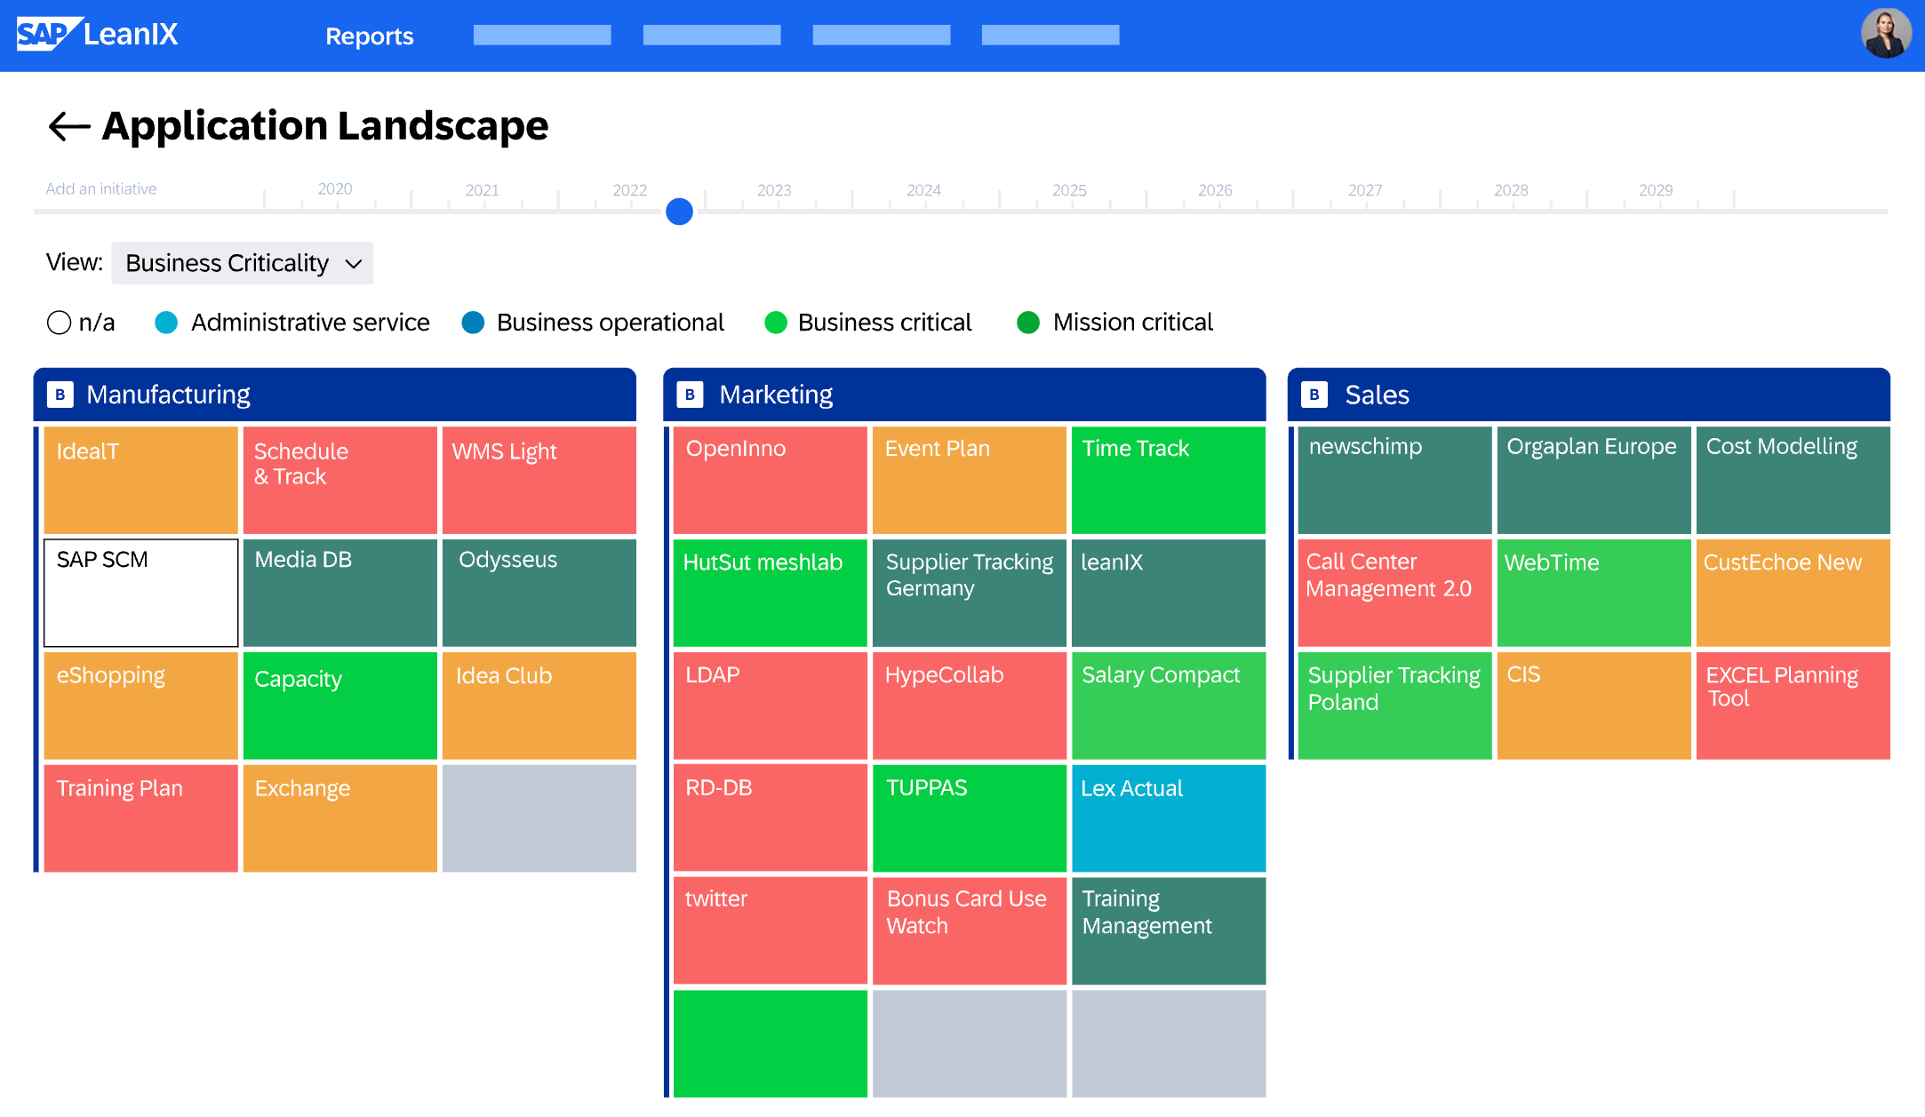The height and width of the screenshot is (1117, 1925).
Task: Select the SAP SCM tile
Action: coord(140,593)
